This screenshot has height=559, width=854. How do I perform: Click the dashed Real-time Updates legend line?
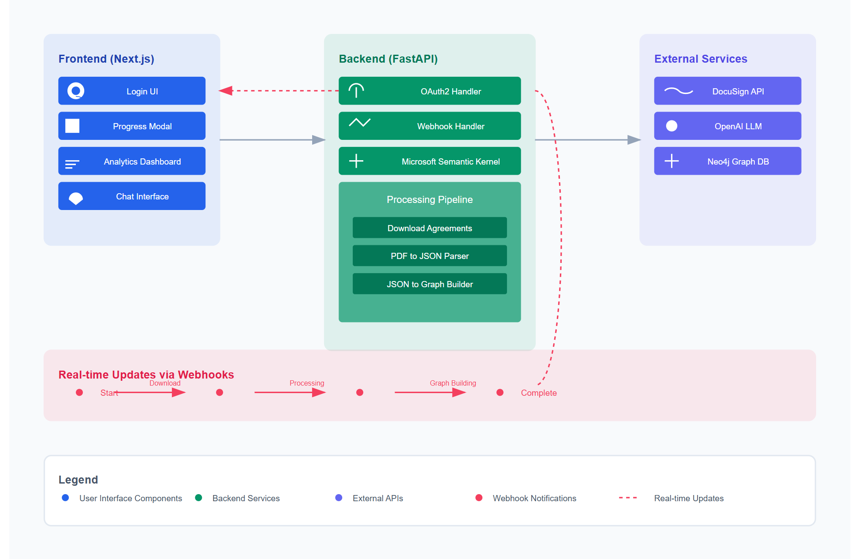coord(628,498)
